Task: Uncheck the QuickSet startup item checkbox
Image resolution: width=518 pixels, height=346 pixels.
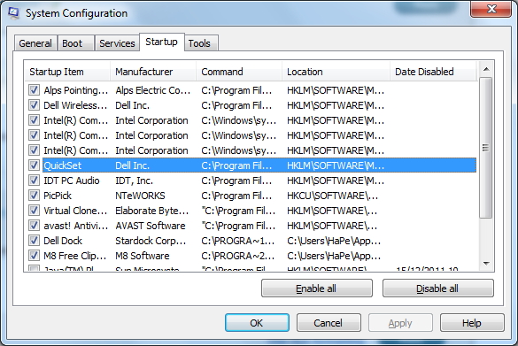Action: (34, 165)
